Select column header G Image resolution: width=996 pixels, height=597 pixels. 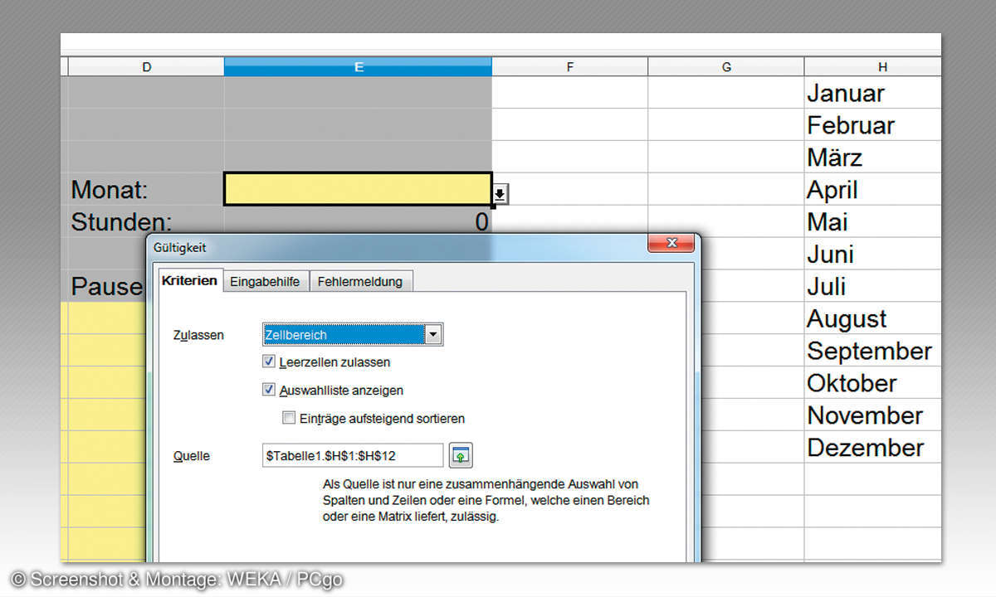click(x=726, y=67)
